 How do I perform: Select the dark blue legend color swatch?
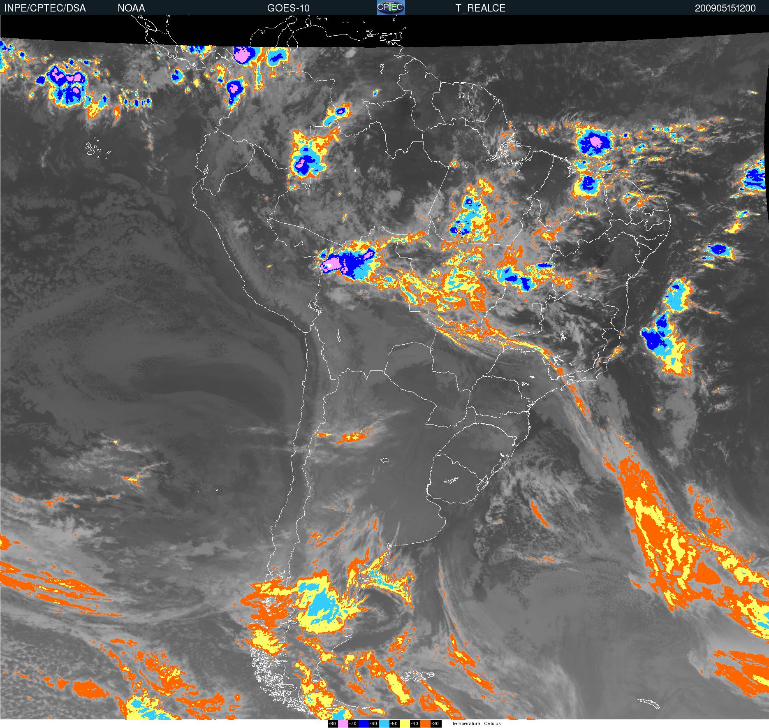pos(364,724)
